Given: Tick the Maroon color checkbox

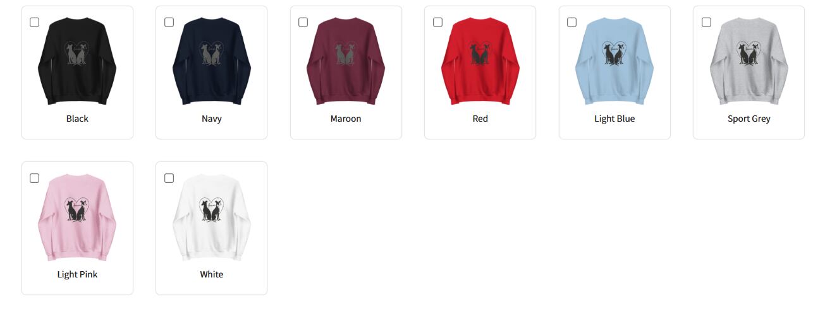Looking at the screenshot, I should point(303,22).
